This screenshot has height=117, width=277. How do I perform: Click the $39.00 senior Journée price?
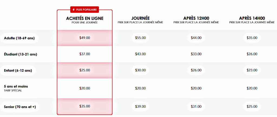click(x=140, y=106)
